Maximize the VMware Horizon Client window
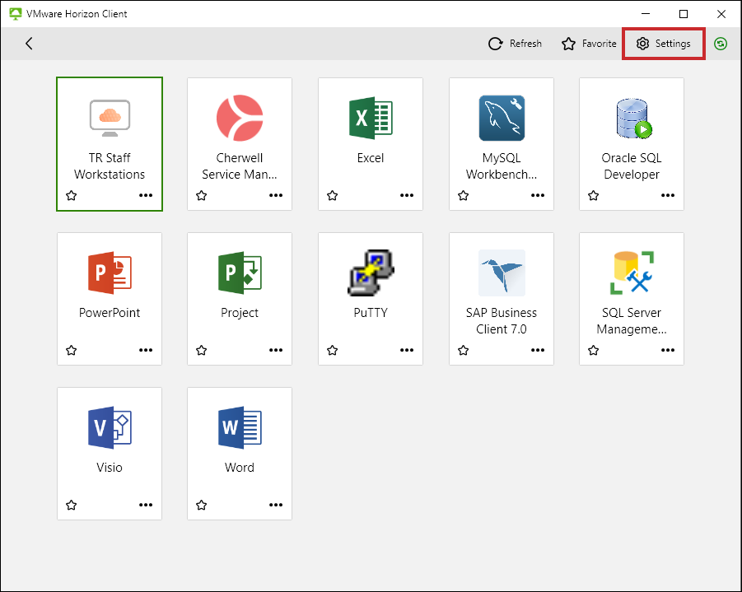Viewport: 742px width, 592px height. pyautogui.click(x=684, y=14)
